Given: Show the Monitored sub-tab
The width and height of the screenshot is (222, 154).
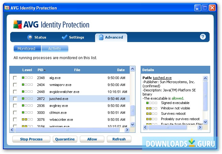Looking at the screenshot, I should (x=27, y=49).
